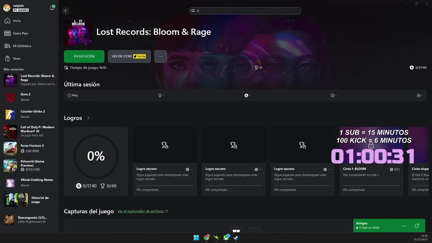
Task: Expand the Amigos chat panel chevron
Action: (404, 226)
